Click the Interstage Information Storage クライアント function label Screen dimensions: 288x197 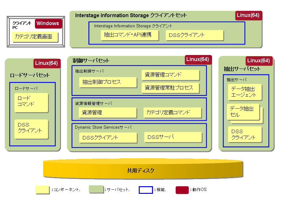tap(133, 26)
